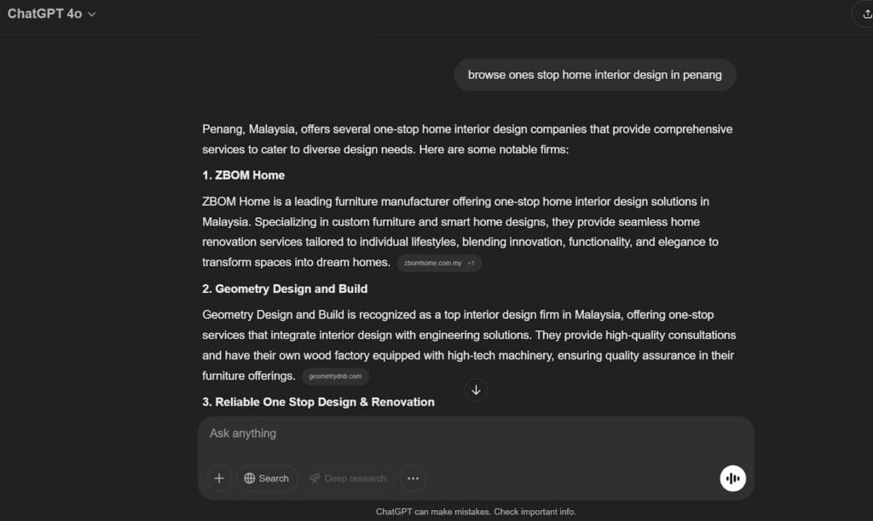Click the '1. ZBOM Home' heading
Image resolution: width=873 pixels, height=521 pixels.
(244, 175)
